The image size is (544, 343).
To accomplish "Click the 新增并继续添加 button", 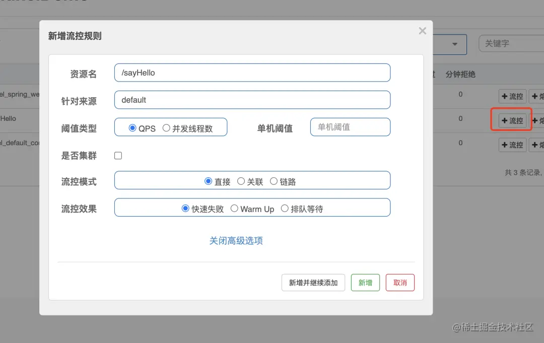I will 313,283.
